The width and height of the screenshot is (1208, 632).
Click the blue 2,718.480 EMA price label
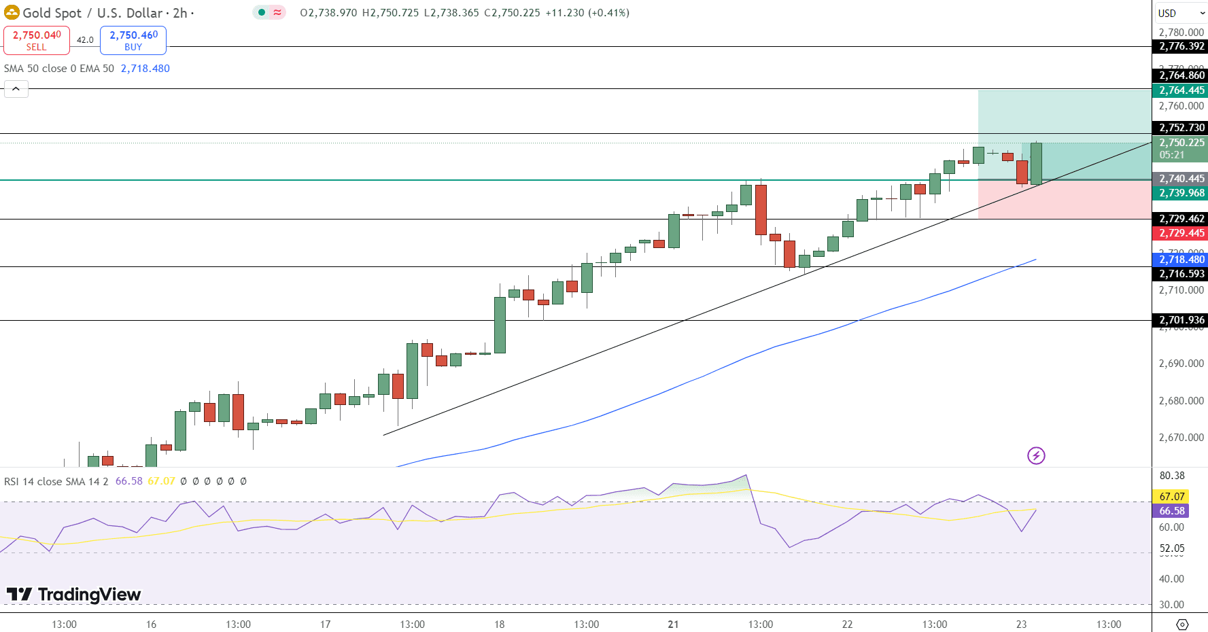pyautogui.click(x=1181, y=260)
